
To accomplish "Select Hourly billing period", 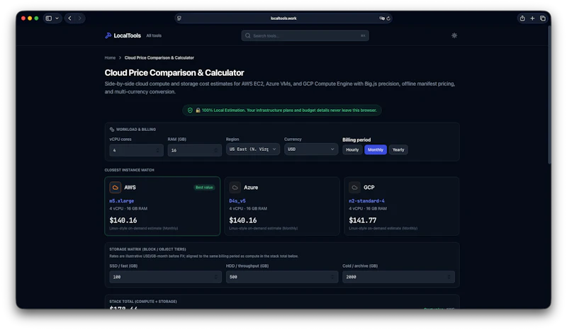I will coord(352,149).
